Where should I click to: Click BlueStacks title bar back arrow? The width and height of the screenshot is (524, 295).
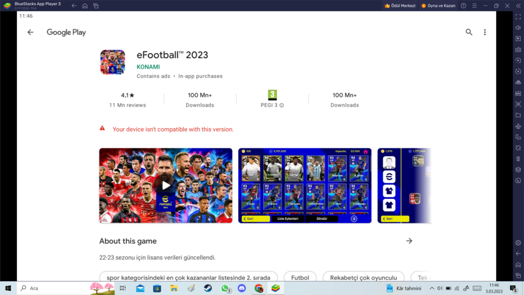(74, 6)
